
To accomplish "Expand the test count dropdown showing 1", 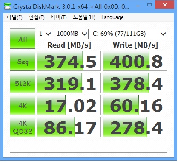I will coord(45,34).
